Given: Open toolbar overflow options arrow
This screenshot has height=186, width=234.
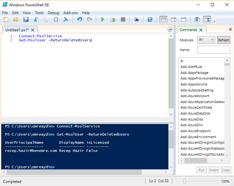Looking at the screenshot, I should point(214,22).
